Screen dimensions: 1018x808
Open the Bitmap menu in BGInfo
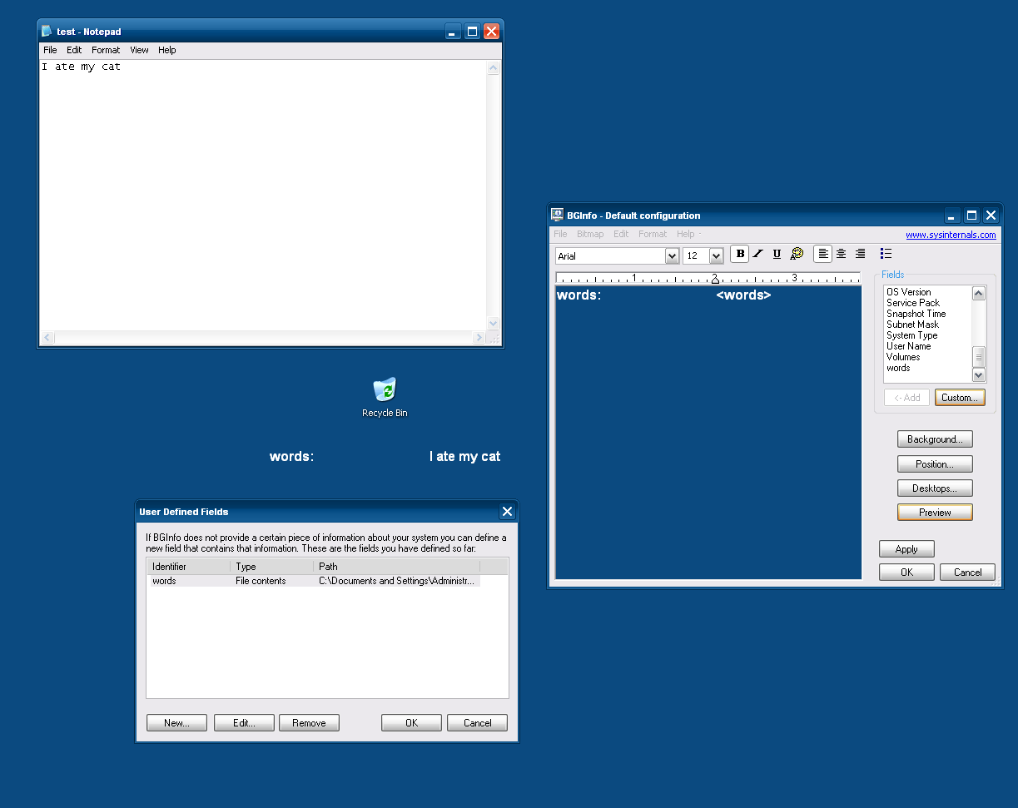click(590, 234)
